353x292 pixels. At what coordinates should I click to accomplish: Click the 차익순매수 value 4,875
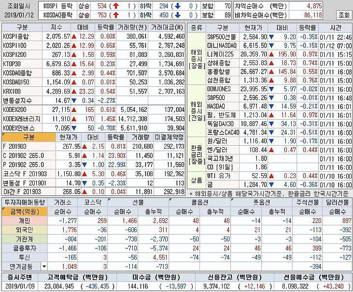(x=314, y=6)
